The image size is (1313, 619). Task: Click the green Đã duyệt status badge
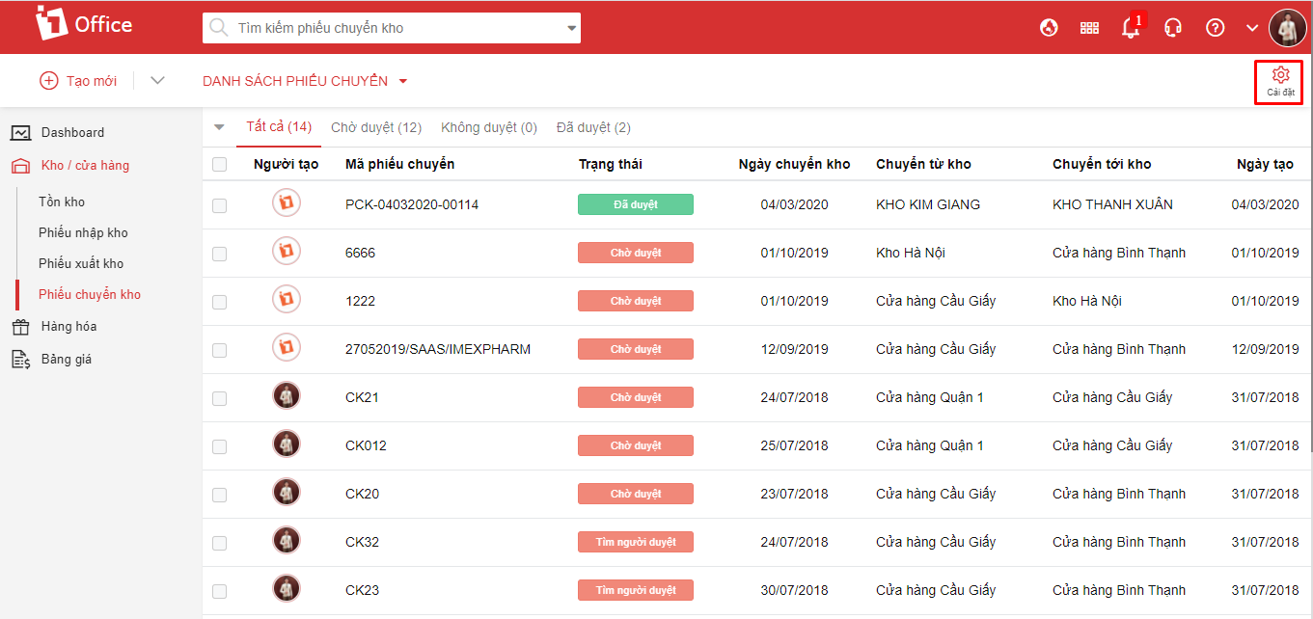[635, 204]
